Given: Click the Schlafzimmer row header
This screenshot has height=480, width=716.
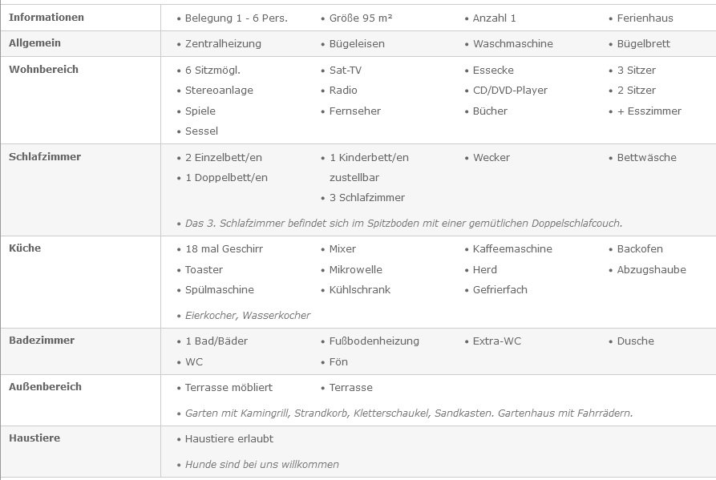Looking at the screenshot, I should [45, 157].
